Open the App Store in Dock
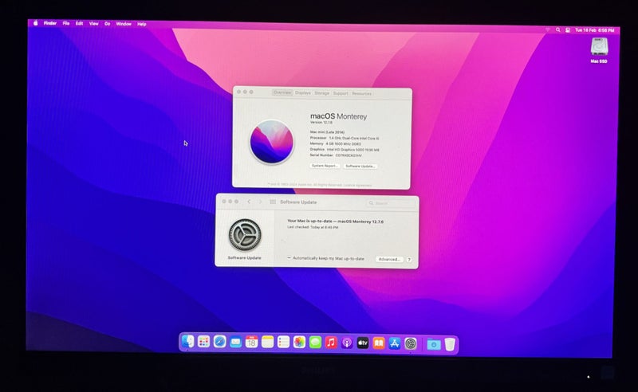 (x=394, y=343)
